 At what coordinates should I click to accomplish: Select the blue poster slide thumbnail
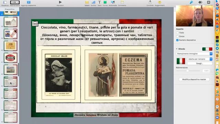click(11, 34)
